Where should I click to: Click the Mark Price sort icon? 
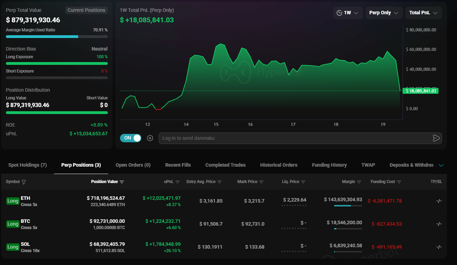261,182
